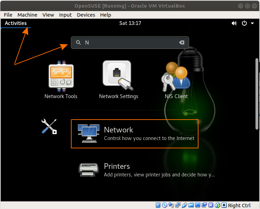Click the search magnifier icon

pyautogui.click(x=78, y=43)
